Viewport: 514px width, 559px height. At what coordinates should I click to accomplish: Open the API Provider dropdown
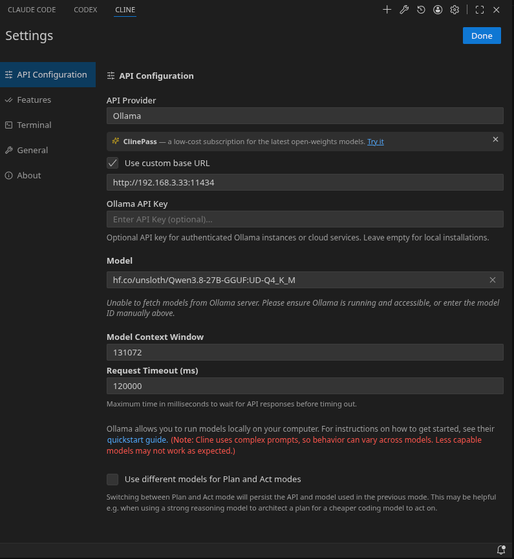(x=305, y=116)
